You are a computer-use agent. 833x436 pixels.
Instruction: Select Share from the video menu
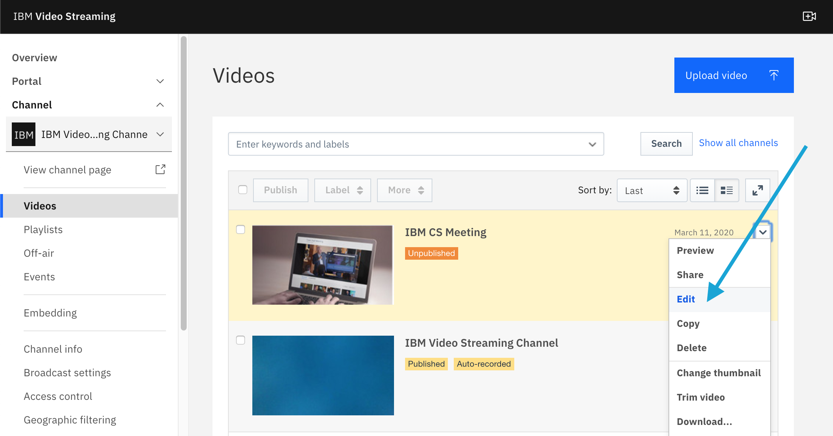coord(719,275)
